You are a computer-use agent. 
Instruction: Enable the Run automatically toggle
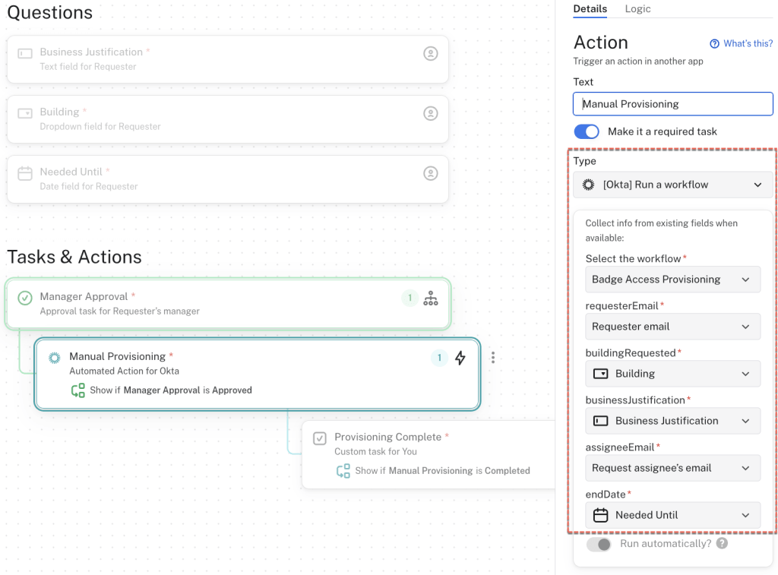(599, 545)
